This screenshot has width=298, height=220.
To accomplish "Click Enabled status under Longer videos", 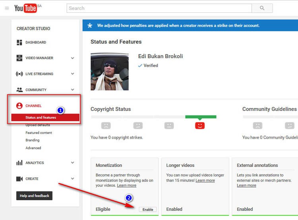I will point(174,209).
